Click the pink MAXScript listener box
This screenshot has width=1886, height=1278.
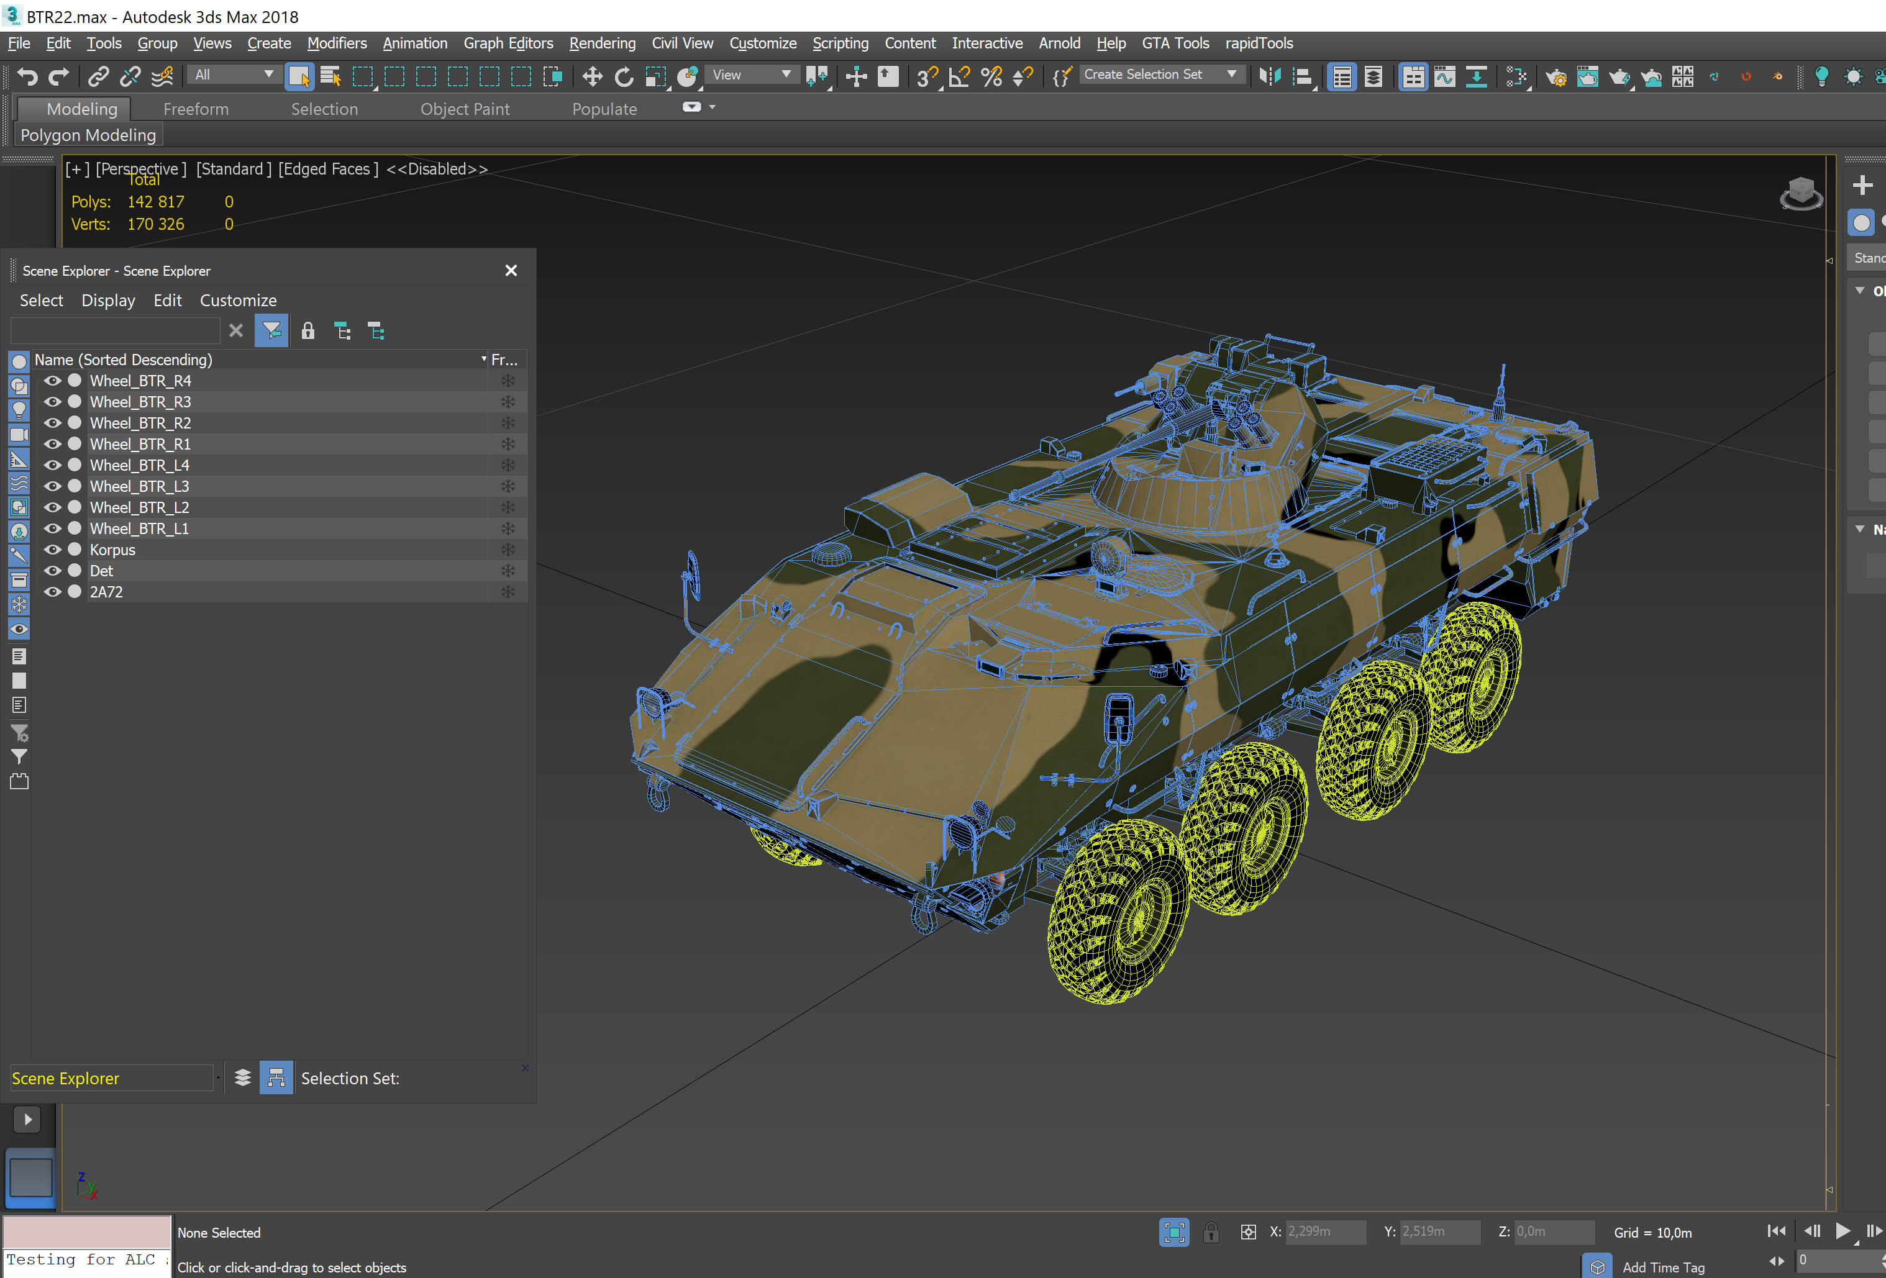[x=88, y=1232]
